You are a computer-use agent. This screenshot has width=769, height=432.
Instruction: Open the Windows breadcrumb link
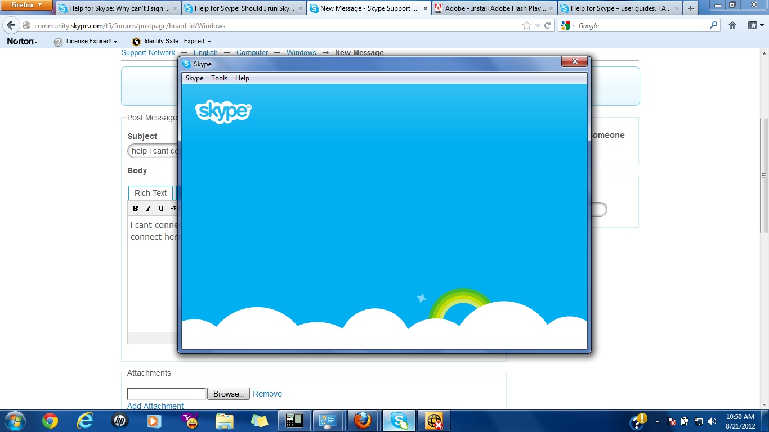tap(301, 52)
